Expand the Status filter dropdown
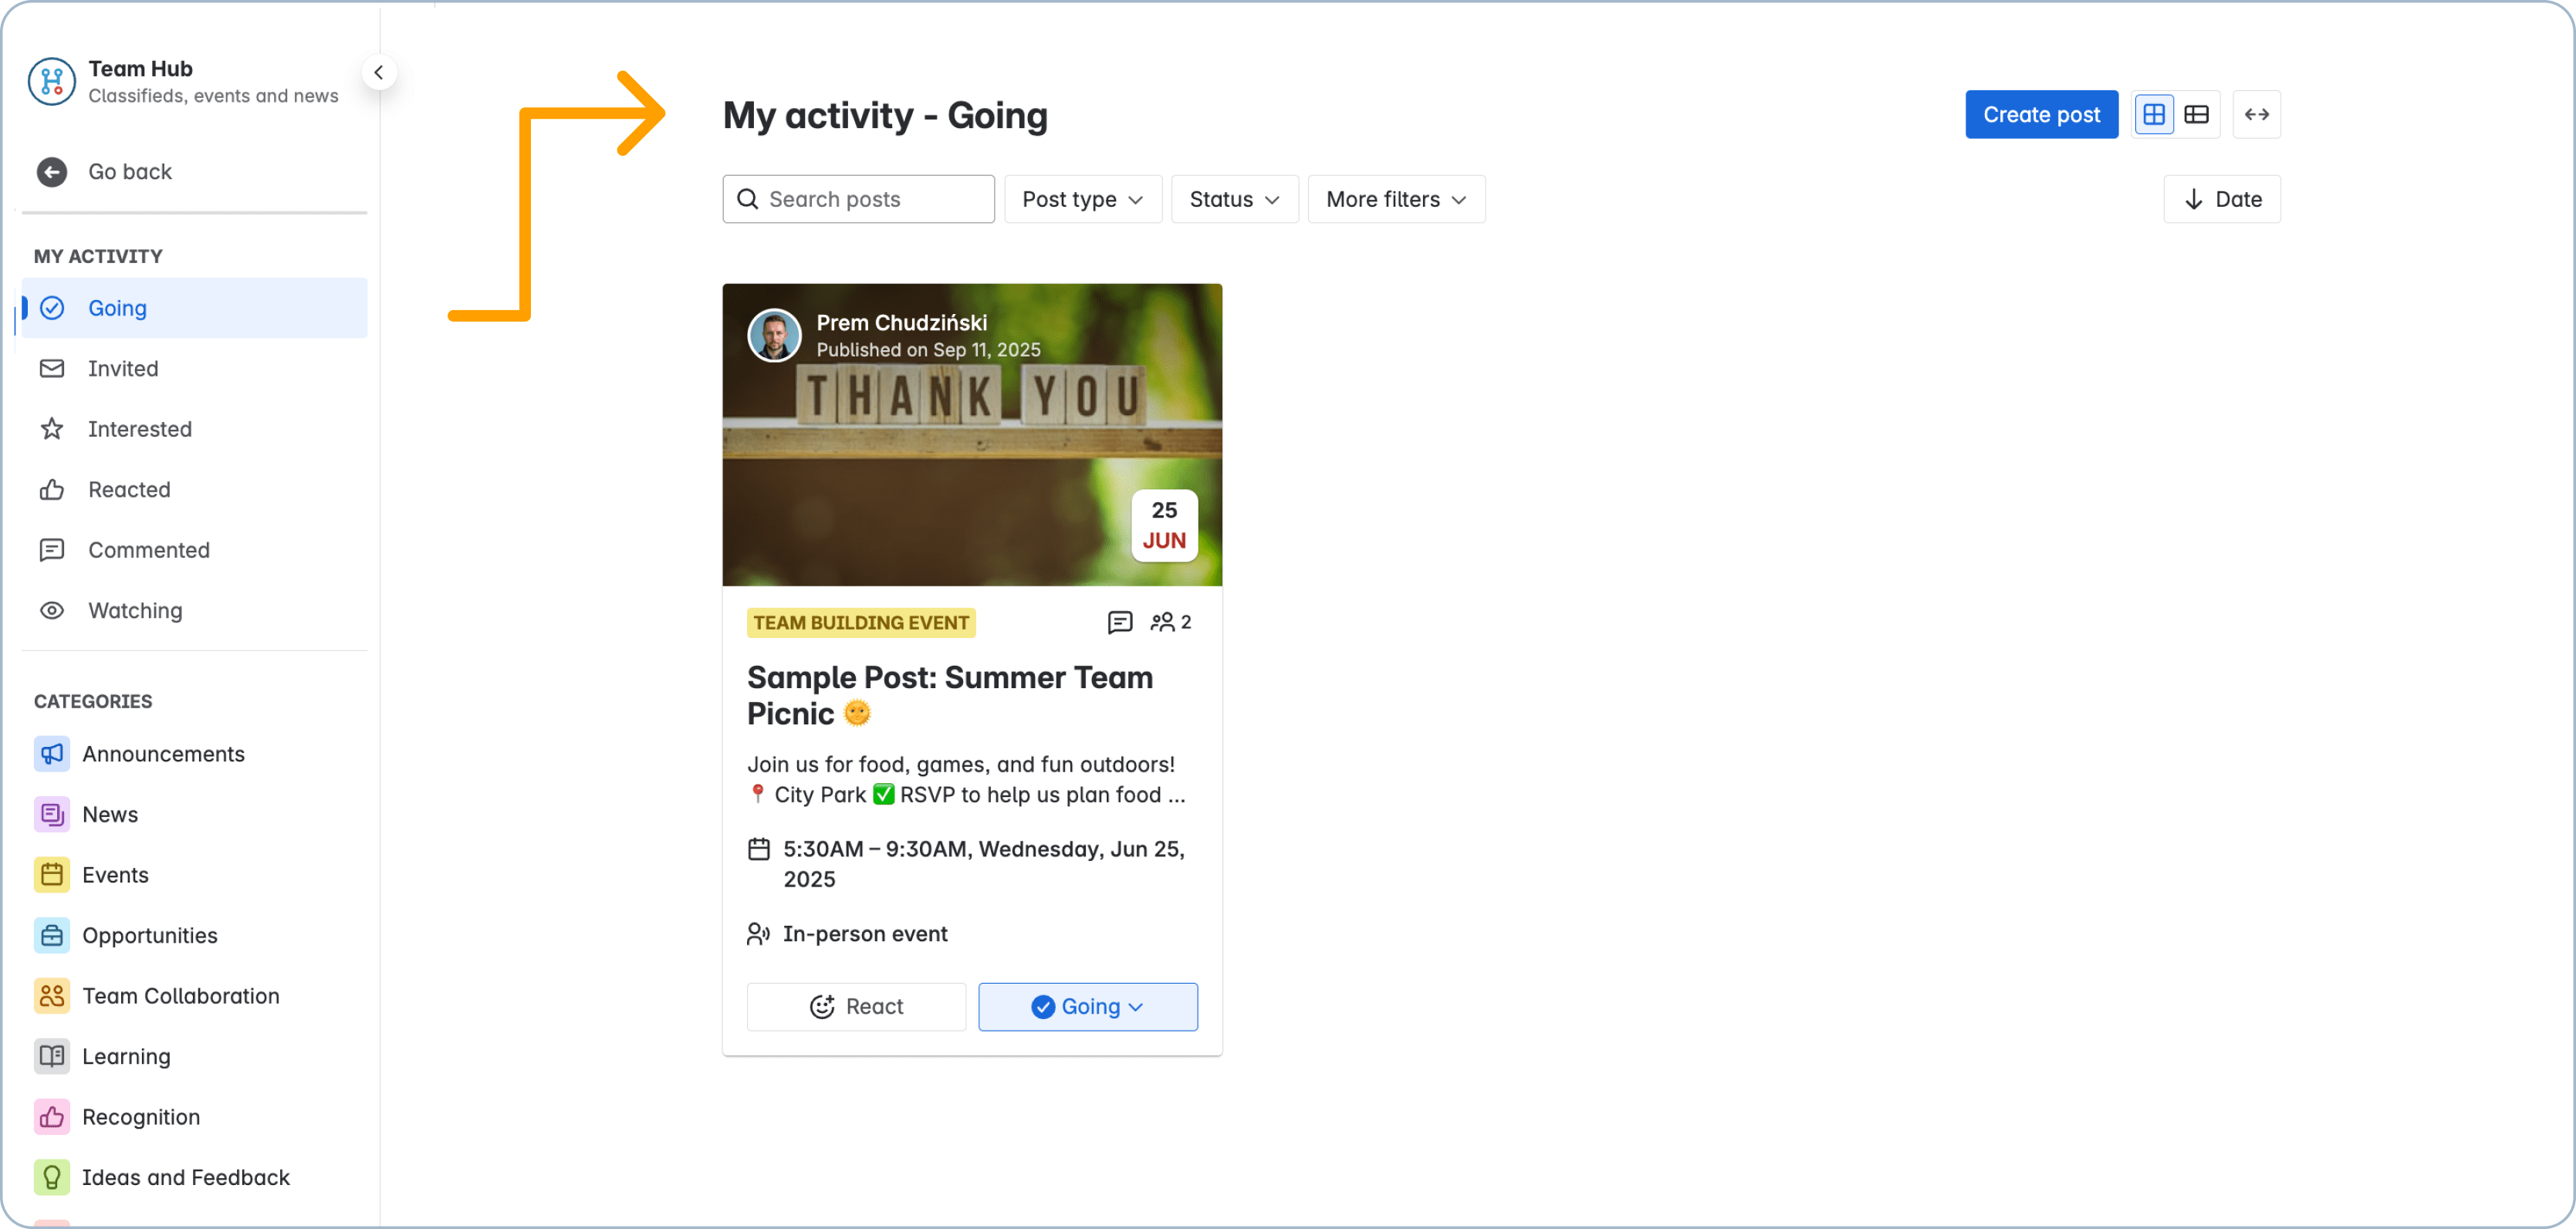 click(1234, 199)
